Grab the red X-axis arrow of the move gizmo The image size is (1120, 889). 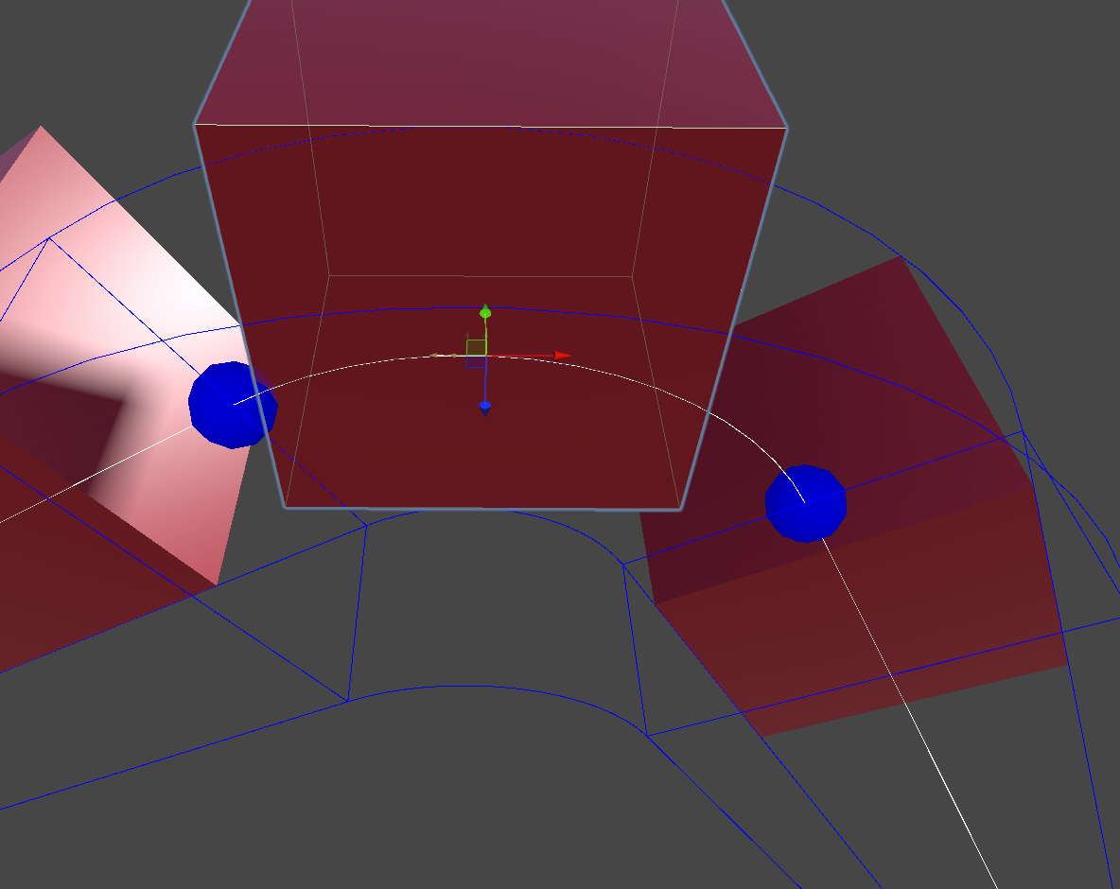pyautogui.click(x=563, y=355)
